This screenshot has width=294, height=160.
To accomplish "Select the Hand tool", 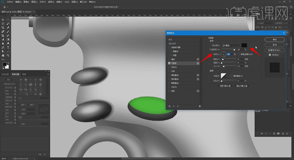I will tap(3, 55).
